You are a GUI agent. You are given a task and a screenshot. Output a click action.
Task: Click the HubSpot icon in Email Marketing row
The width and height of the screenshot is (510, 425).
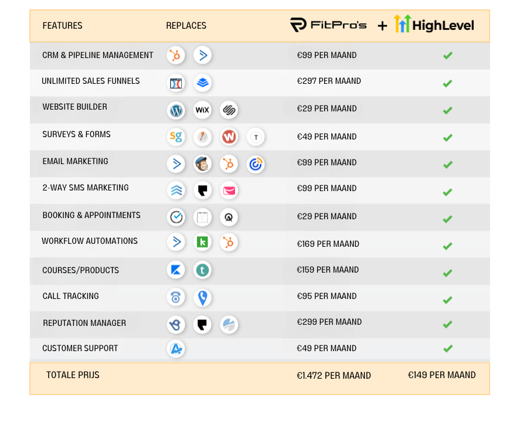point(229,164)
